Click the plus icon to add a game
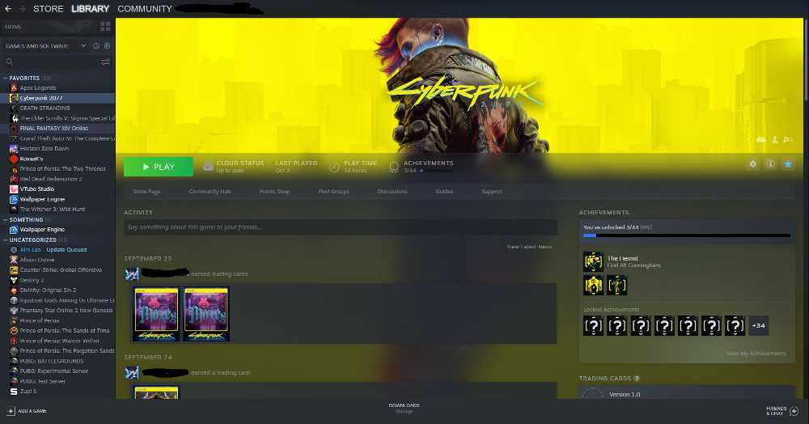The width and height of the screenshot is (809, 424). point(11,411)
